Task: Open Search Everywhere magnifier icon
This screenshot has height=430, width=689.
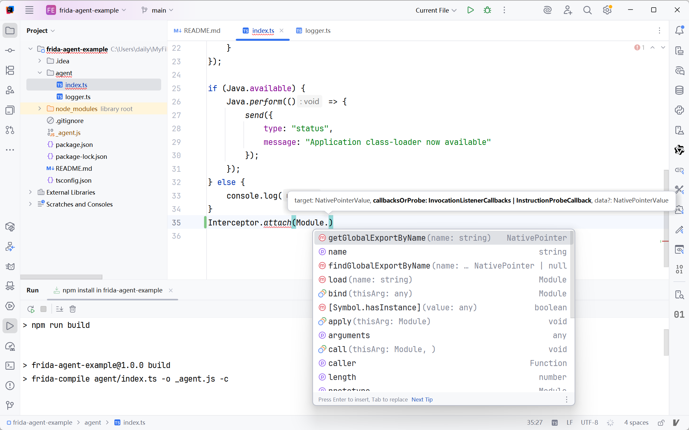Action: (x=587, y=10)
